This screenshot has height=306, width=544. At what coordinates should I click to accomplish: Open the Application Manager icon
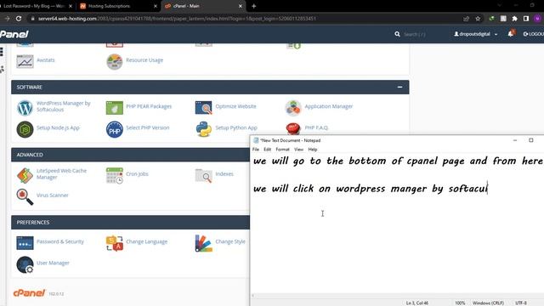[293, 108]
